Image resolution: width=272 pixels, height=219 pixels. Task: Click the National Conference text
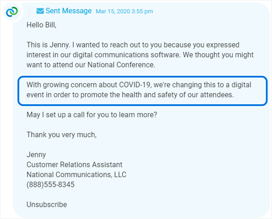[121, 65]
